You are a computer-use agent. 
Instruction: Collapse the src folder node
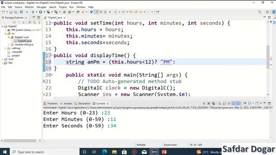(x=6, y=34)
